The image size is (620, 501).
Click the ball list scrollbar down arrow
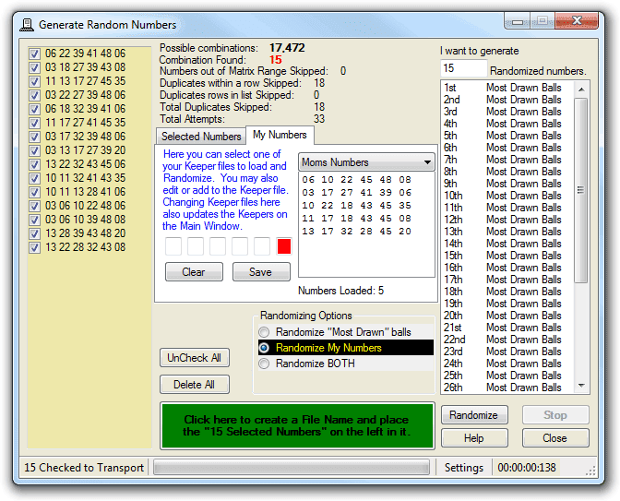[581, 385]
